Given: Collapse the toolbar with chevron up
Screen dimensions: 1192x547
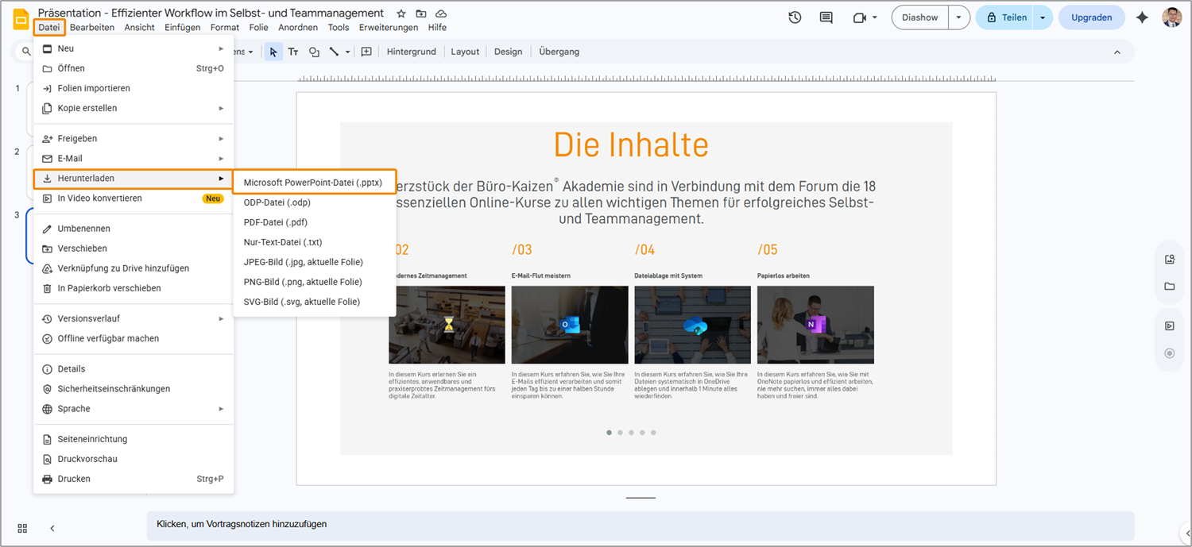Looking at the screenshot, I should 1117,52.
